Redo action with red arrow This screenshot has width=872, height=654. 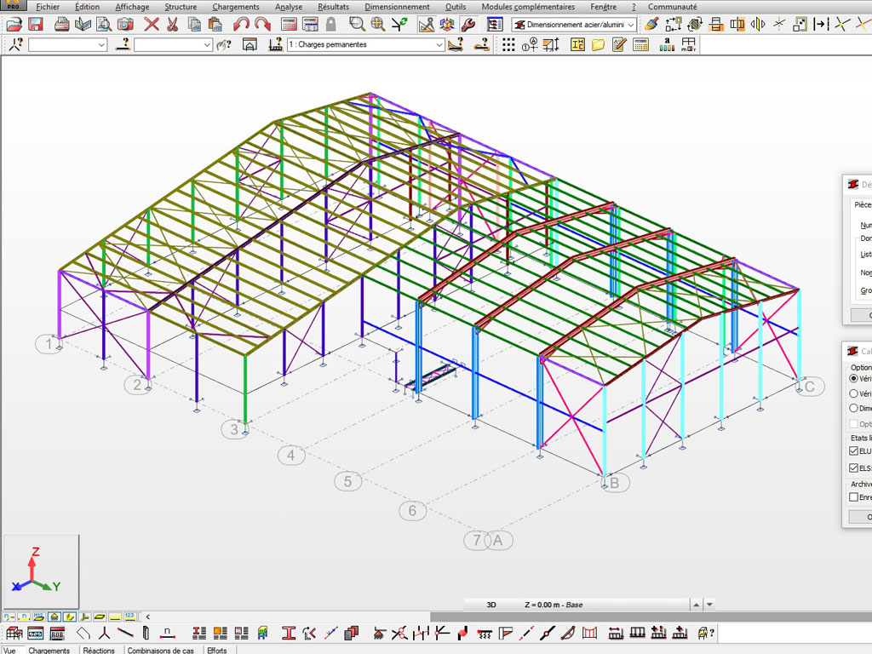pos(262,24)
